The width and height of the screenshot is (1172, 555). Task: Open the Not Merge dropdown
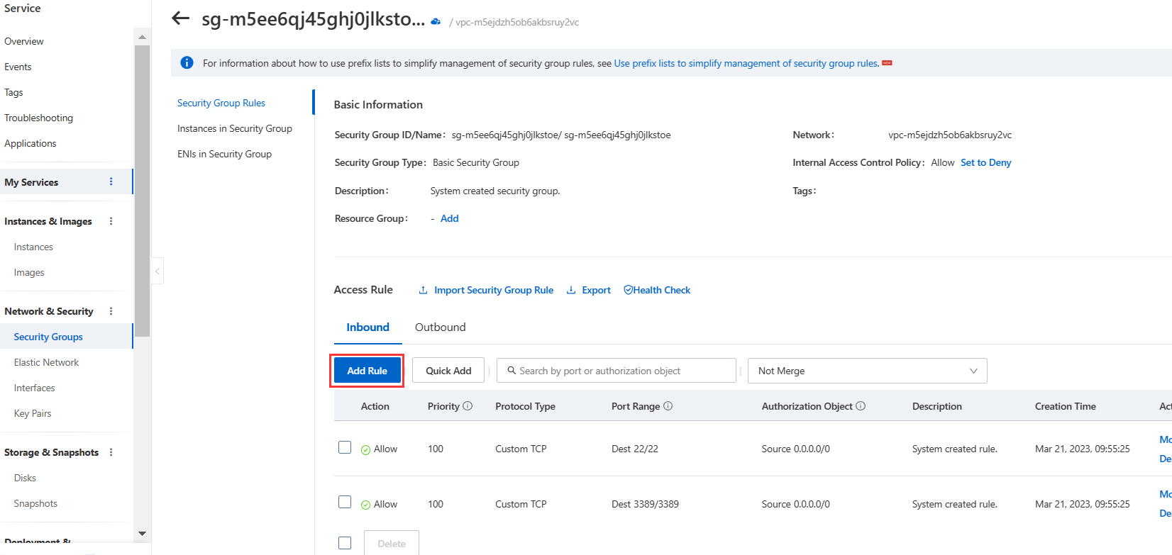pos(867,371)
